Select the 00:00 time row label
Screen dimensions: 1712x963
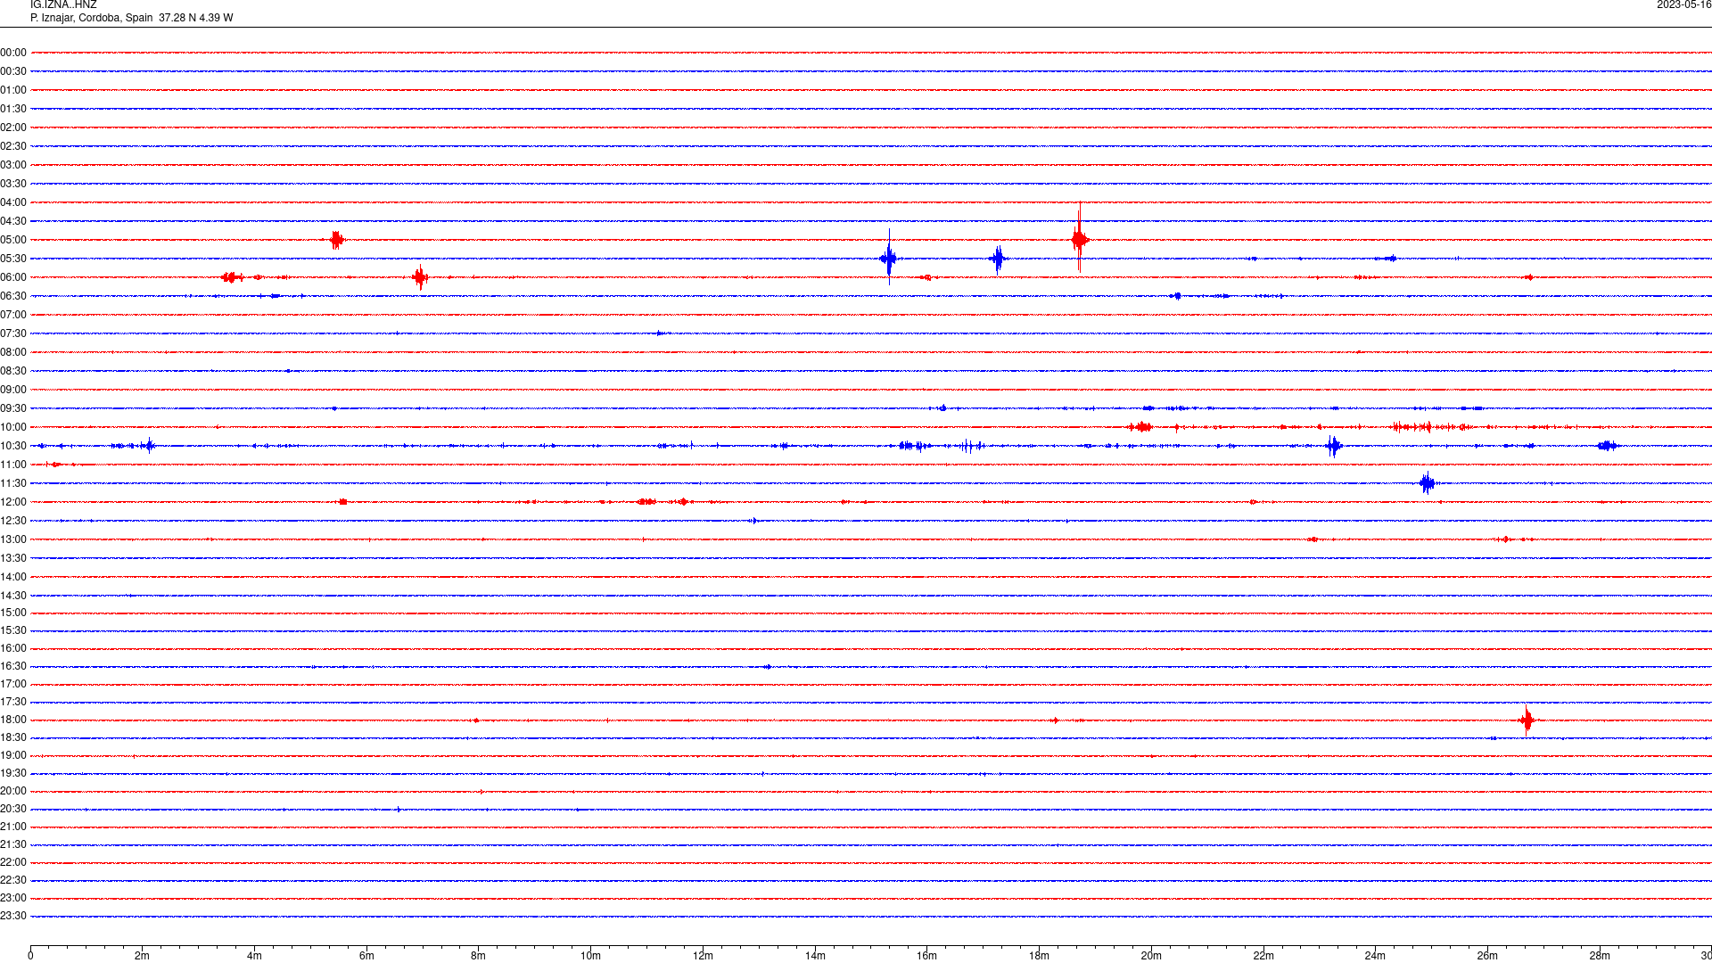[13, 53]
